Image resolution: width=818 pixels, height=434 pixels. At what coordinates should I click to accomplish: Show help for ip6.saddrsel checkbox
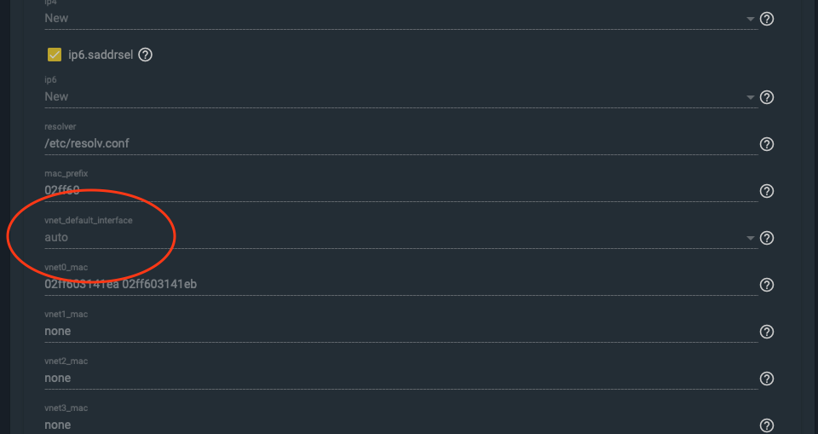(145, 55)
